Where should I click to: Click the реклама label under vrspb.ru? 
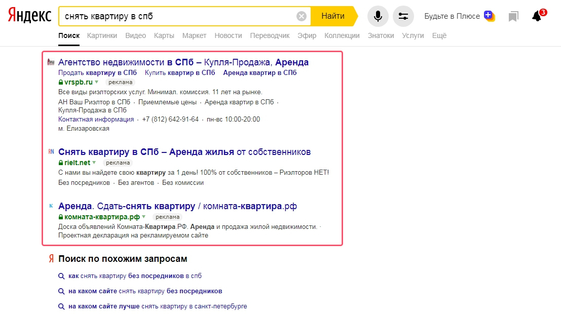[120, 82]
